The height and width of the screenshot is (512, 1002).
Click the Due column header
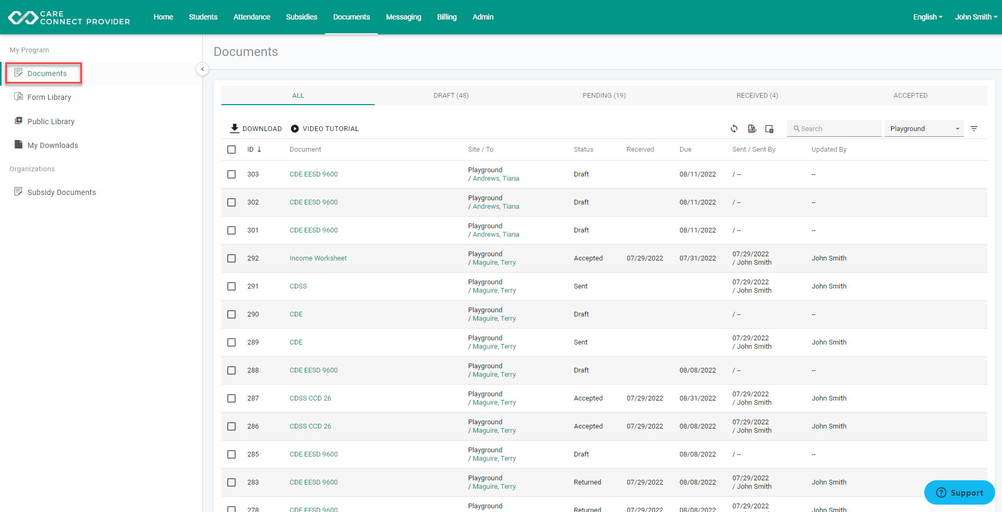(685, 150)
